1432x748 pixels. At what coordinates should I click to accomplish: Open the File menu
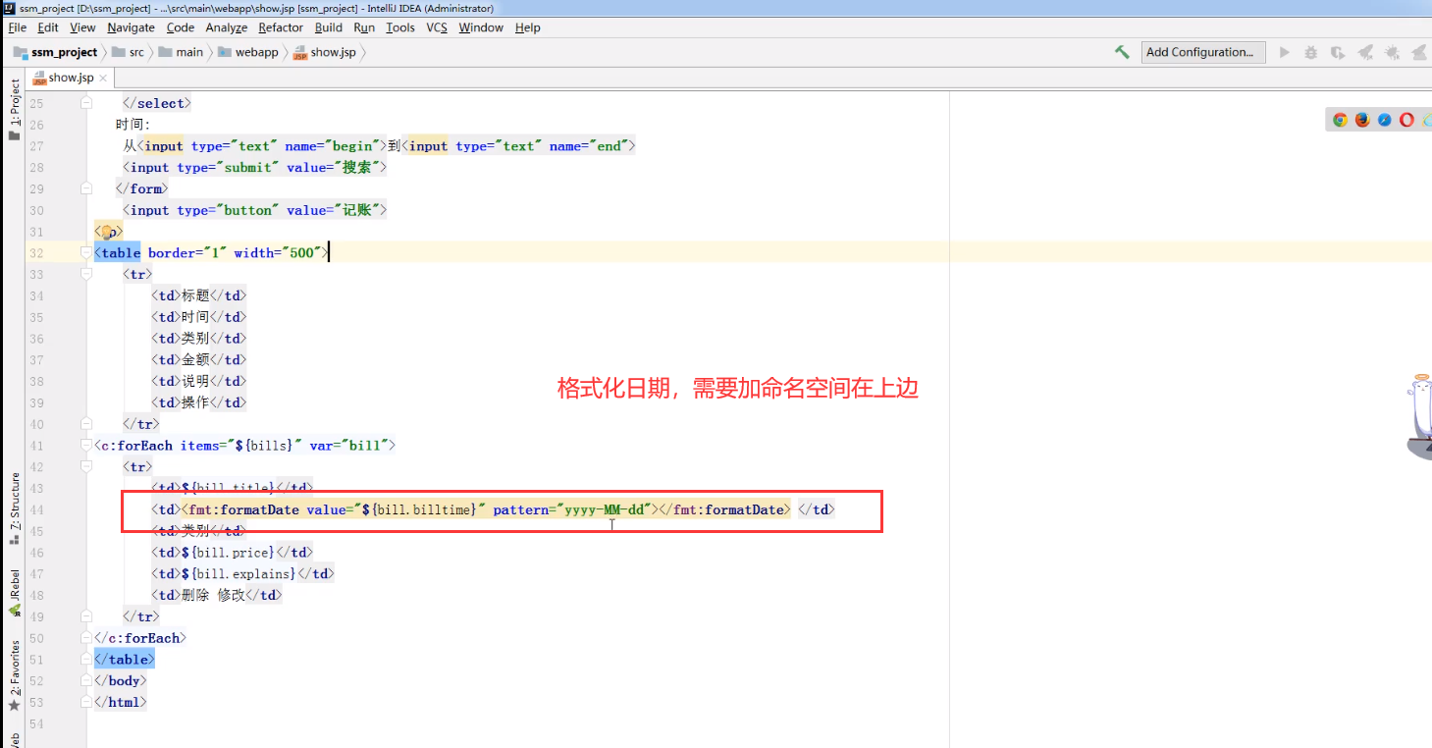17,27
